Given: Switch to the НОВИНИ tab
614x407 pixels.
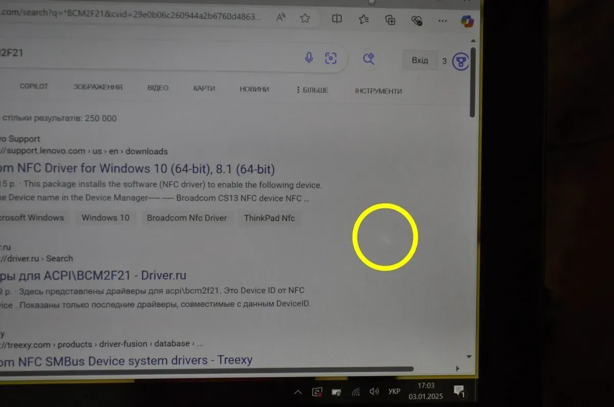Looking at the screenshot, I should click(254, 89).
